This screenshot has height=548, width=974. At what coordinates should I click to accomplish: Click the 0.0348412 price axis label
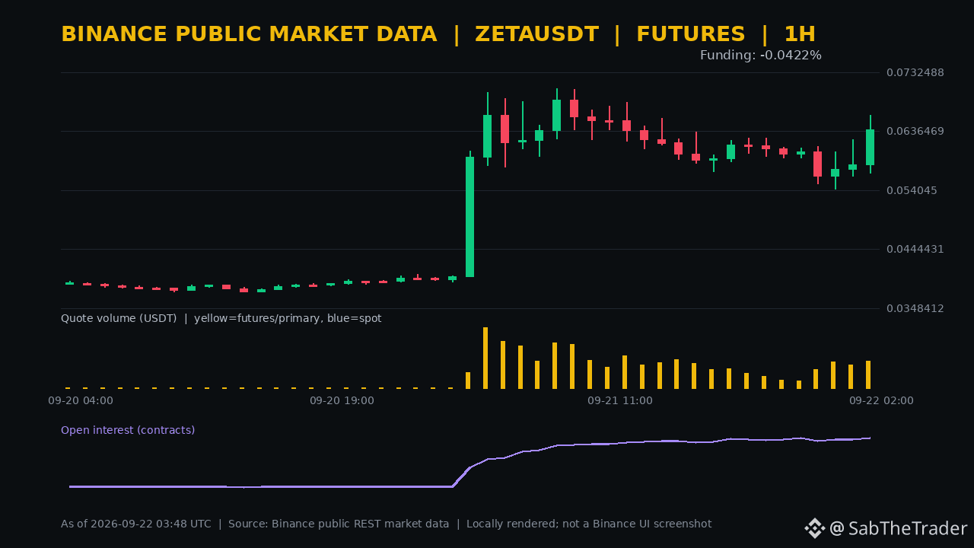(x=915, y=308)
